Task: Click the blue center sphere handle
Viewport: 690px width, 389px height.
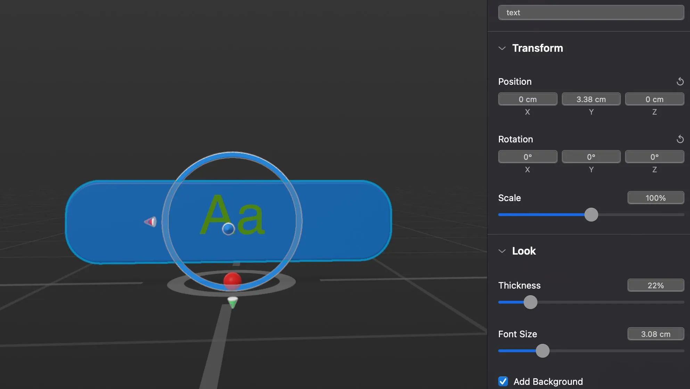Action: click(x=228, y=229)
